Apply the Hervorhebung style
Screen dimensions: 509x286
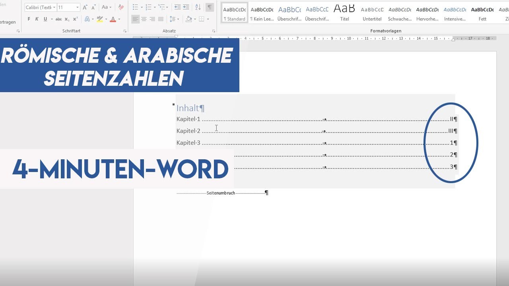pyautogui.click(x=427, y=13)
